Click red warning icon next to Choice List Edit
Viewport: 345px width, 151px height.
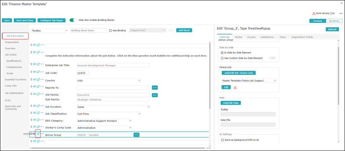235,88
